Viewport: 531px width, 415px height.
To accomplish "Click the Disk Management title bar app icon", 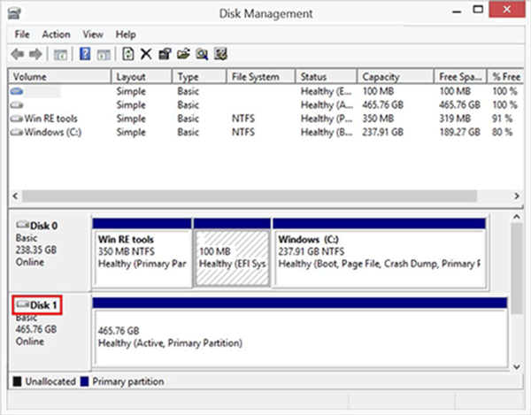I will [x=14, y=13].
